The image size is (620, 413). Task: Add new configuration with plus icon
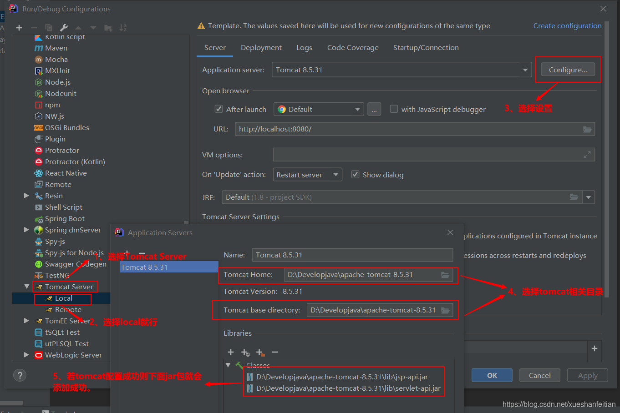[19, 28]
